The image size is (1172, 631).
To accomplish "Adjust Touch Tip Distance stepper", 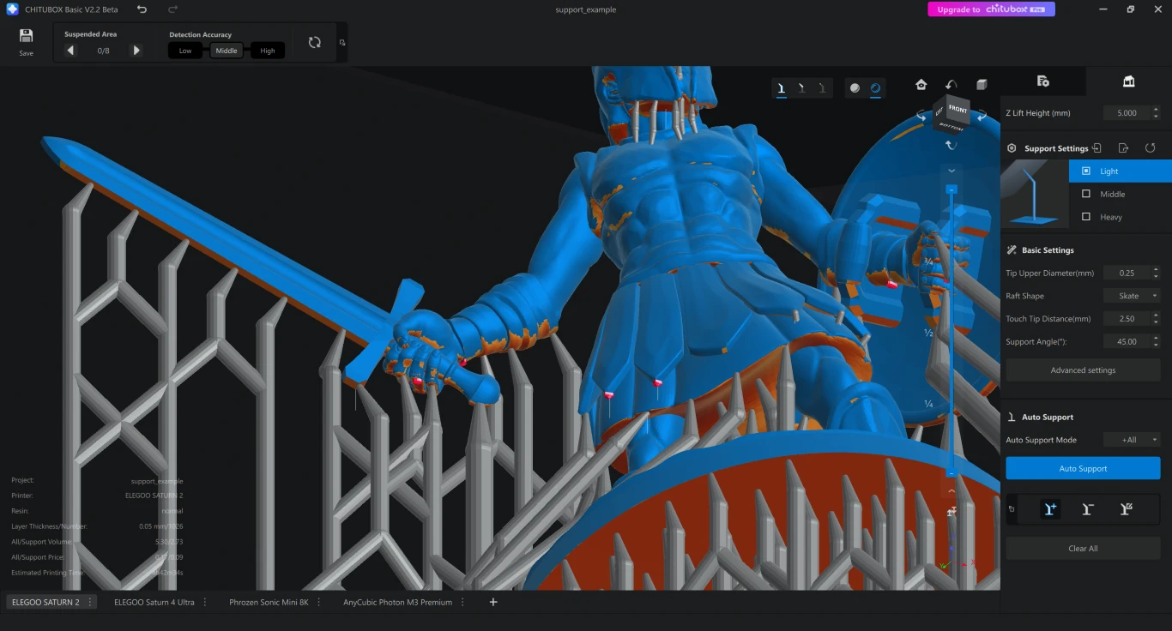I will 1156,319.
